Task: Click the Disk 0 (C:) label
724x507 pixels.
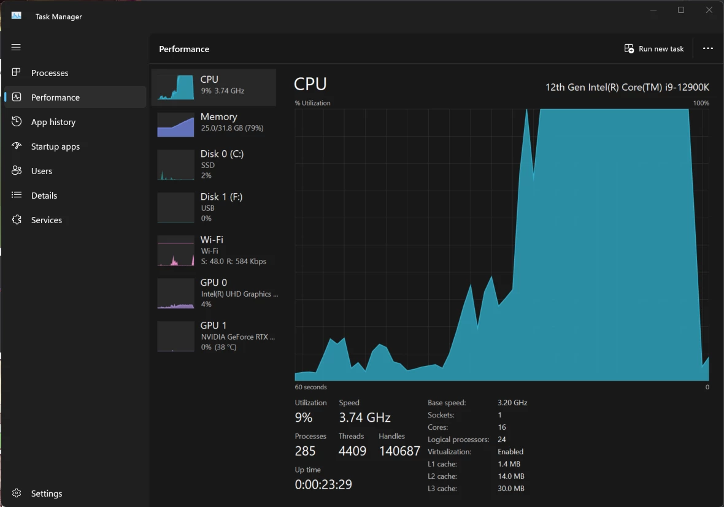Action: click(221, 154)
